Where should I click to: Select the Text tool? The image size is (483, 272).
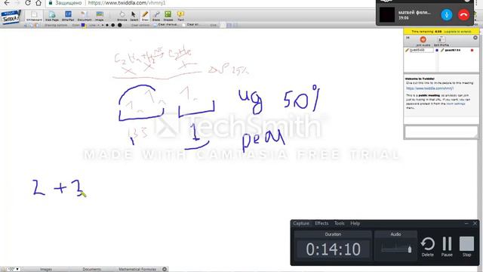click(x=180, y=16)
